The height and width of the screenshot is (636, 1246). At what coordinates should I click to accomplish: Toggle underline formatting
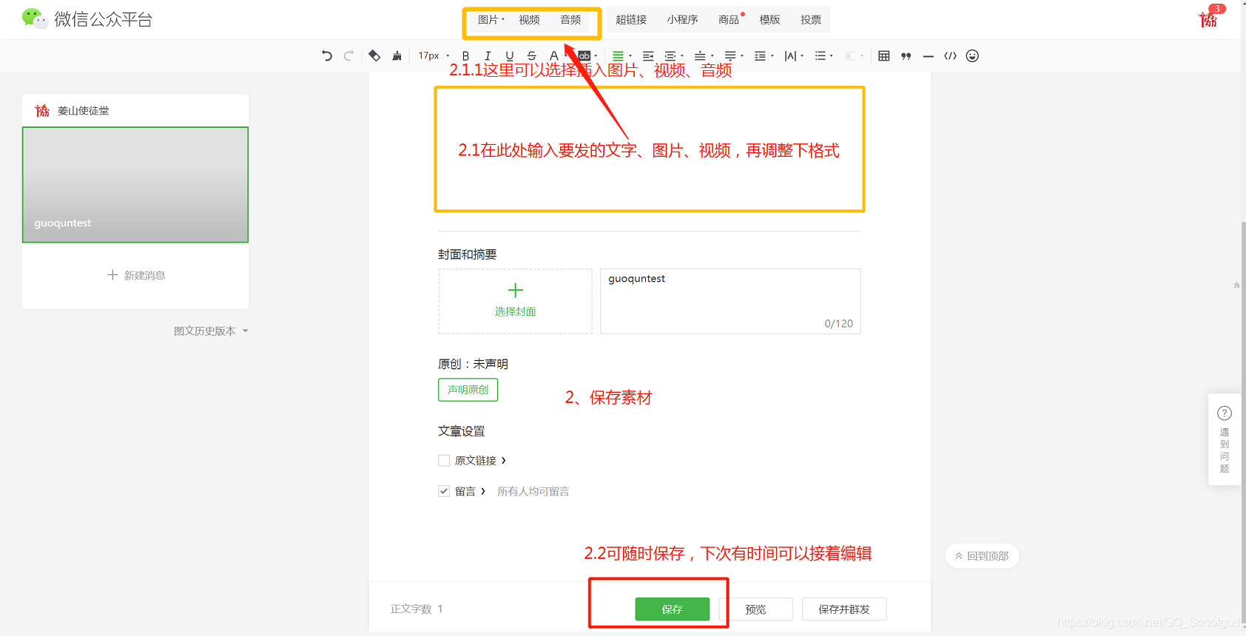pyautogui.click(x=509, y=55)
